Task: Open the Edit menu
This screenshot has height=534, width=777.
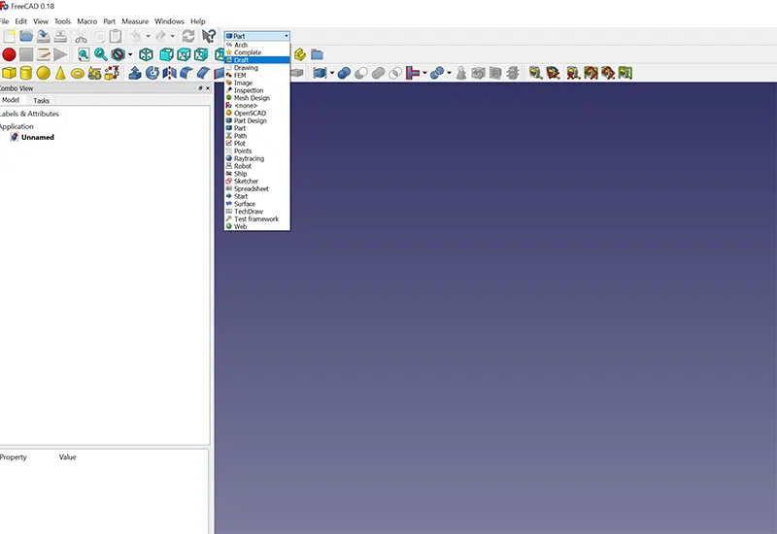Action: point(20,21)
